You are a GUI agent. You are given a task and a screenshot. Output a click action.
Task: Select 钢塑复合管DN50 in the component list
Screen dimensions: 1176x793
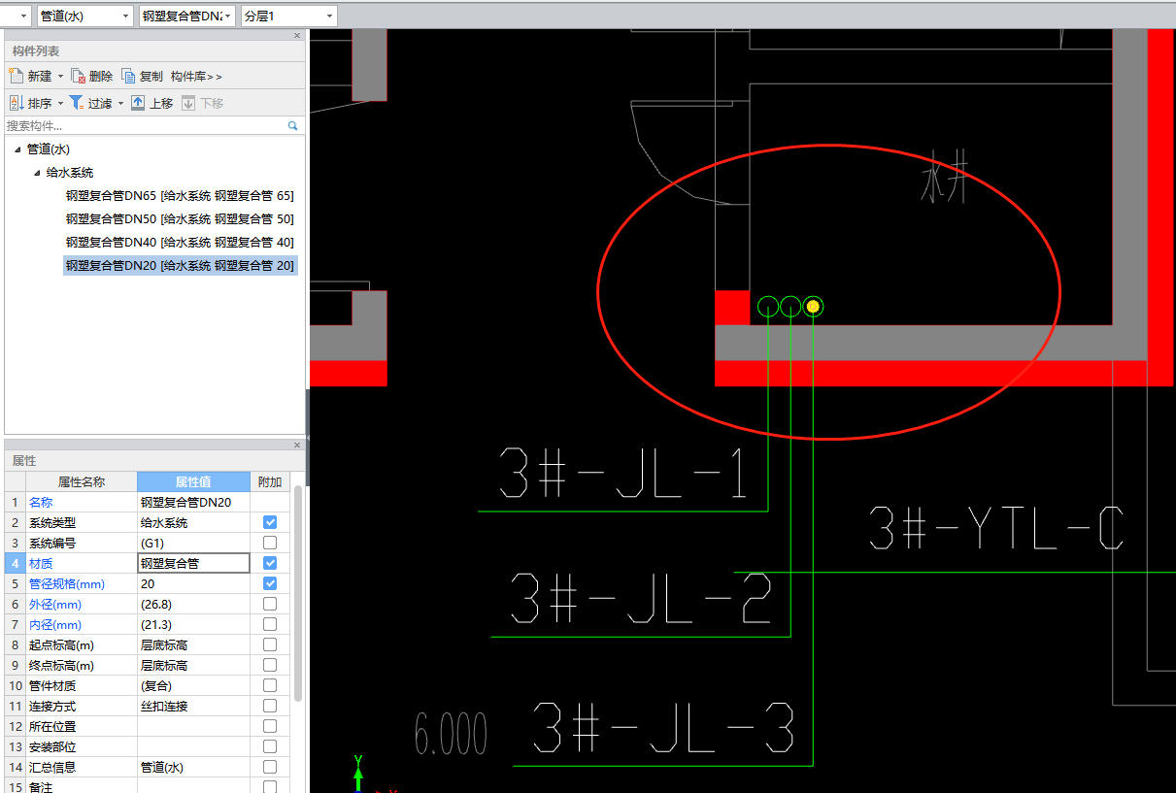tap(180, 219)
